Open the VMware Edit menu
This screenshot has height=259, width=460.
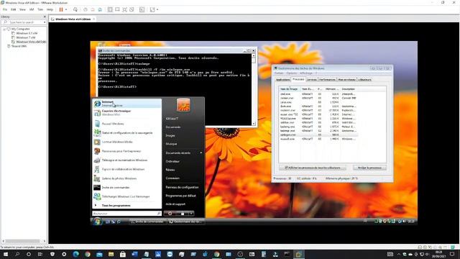[14, 9]
